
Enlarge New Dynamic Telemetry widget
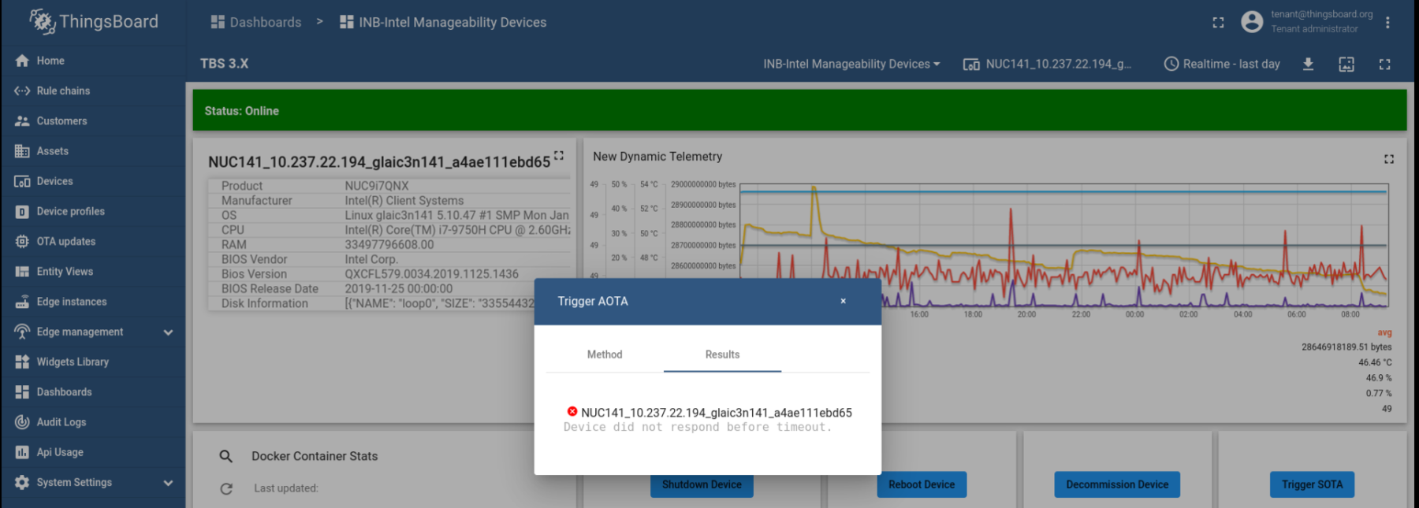coord(1389,159)
